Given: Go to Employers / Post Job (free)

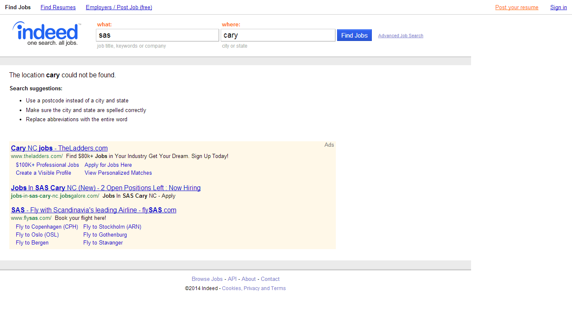Looking at the screenshot, I should click(x=119, y=8).
